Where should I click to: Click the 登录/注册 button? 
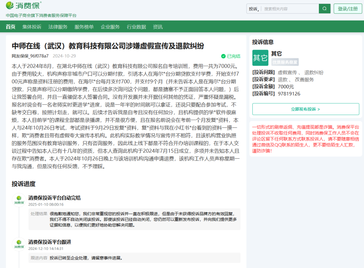point(348,9)
